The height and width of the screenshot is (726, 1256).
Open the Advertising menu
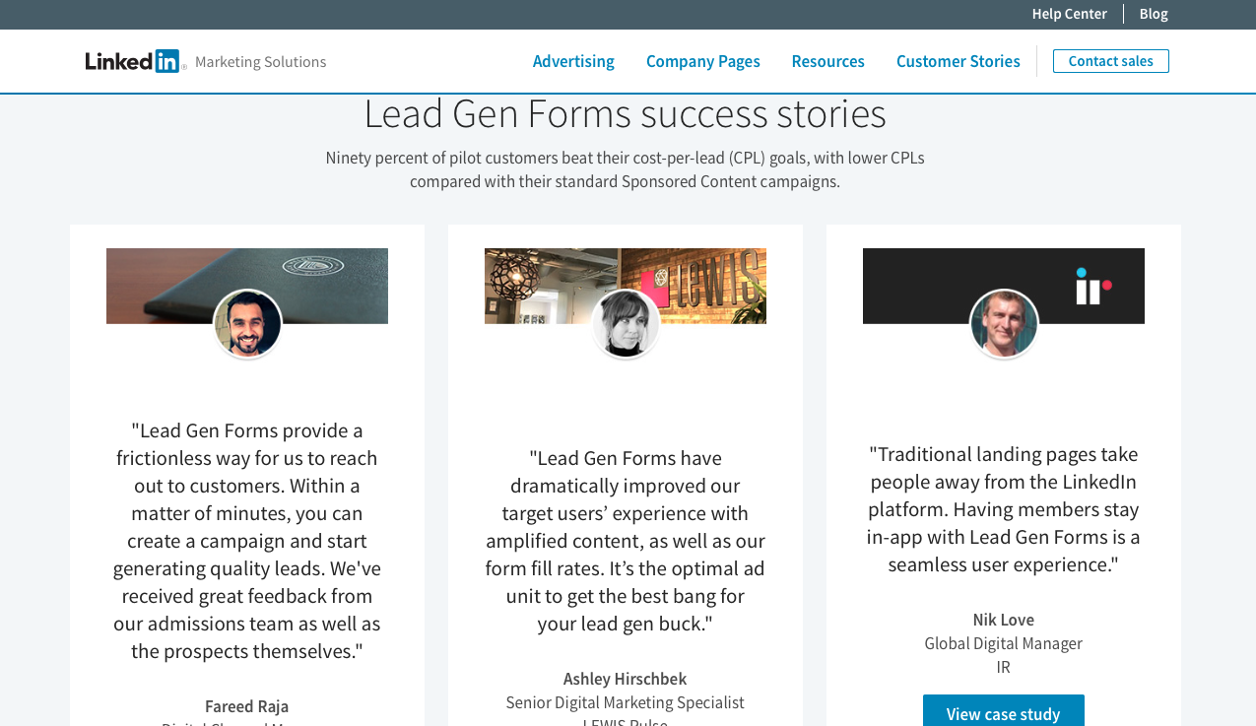tap(573, 61)
